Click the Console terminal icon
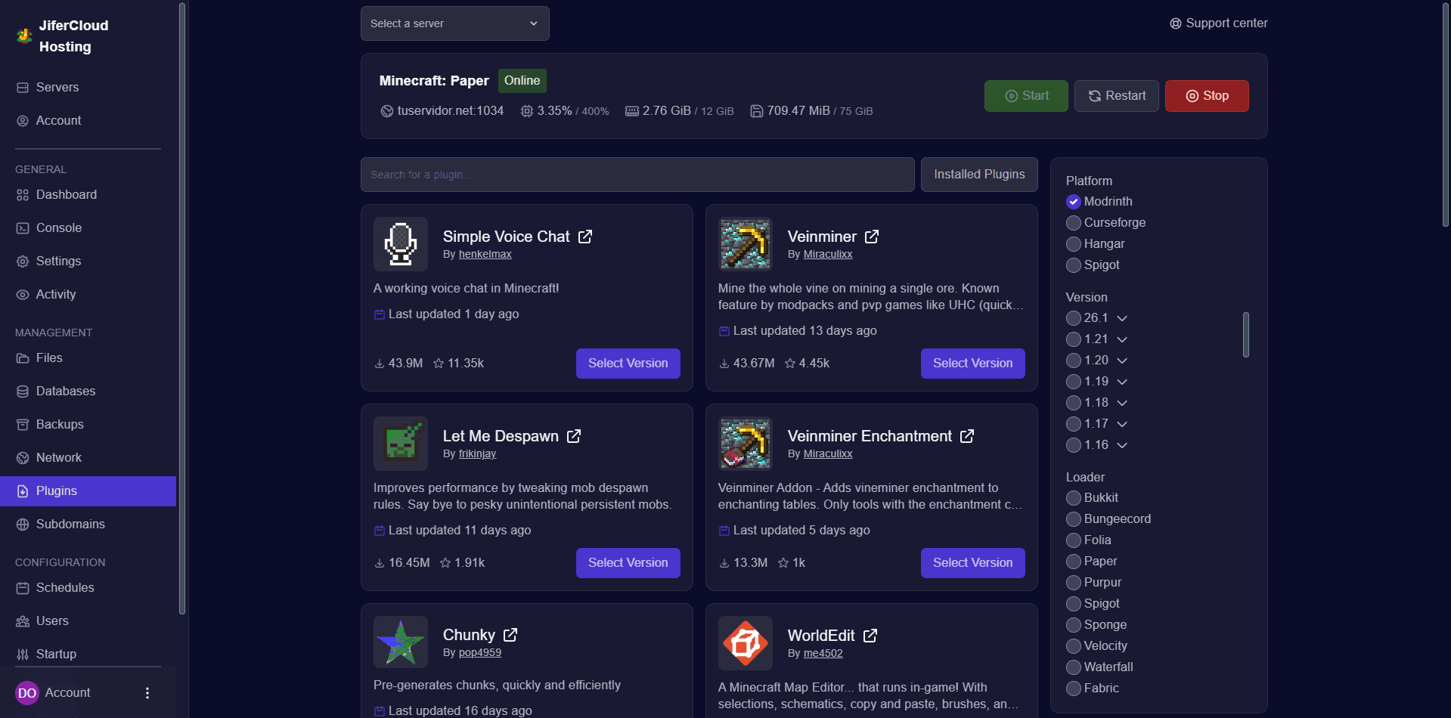1451x718 pixels. [x=23, y=228]
